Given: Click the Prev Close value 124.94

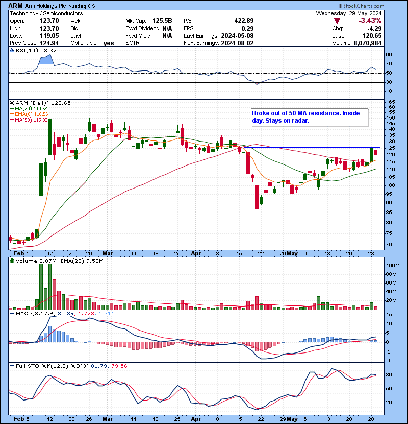Looking at the screenshot, I should (x=49, y=43).
